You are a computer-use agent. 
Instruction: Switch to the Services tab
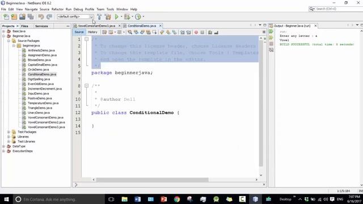point(41,26)
